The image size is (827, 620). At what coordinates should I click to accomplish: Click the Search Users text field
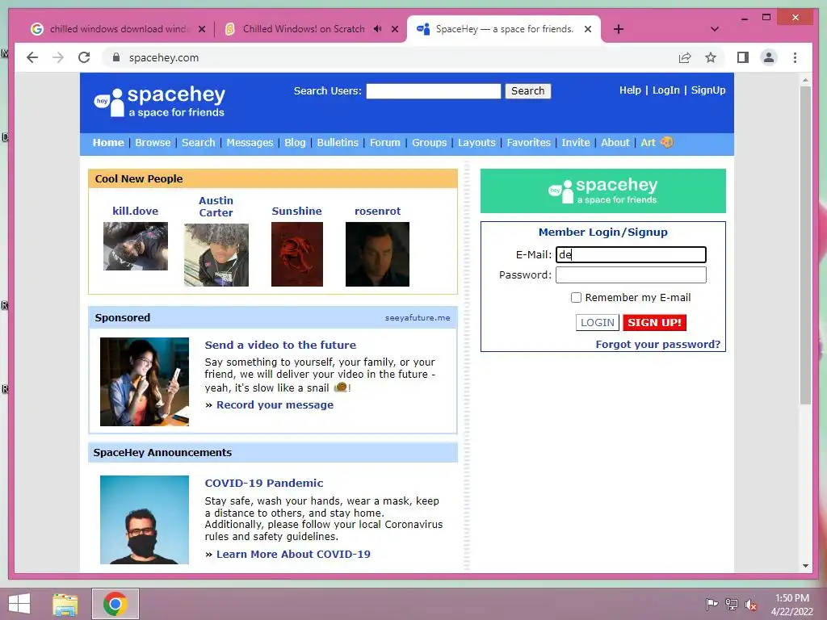(x=434, y=90)
